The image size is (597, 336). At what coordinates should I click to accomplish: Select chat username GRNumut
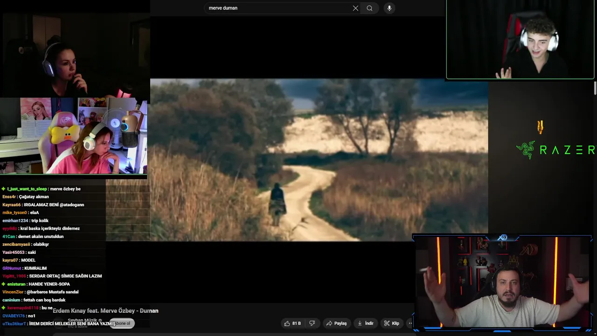pos(12,268)
